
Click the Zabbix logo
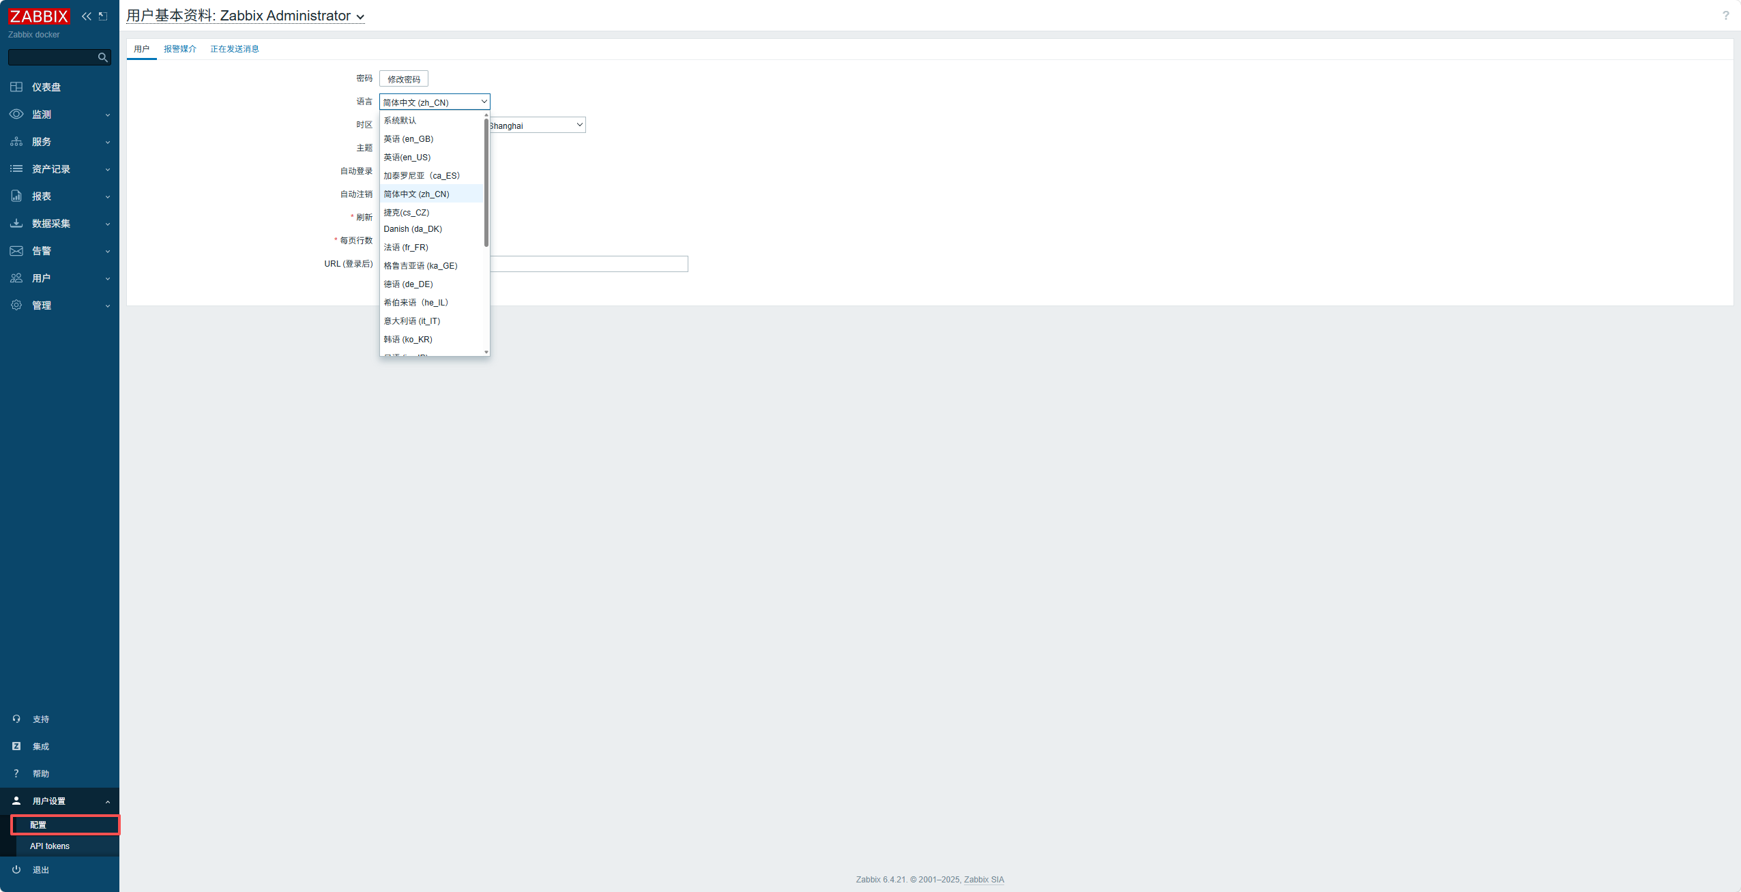[39, 16]
